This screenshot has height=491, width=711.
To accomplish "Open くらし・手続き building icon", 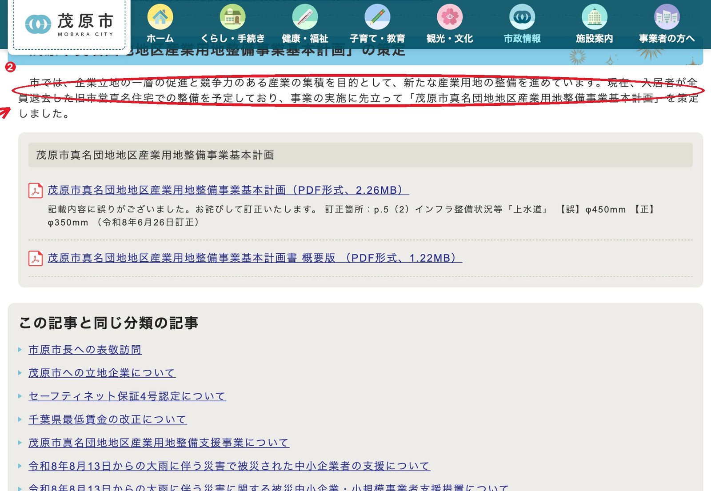I will coord(232,17).
